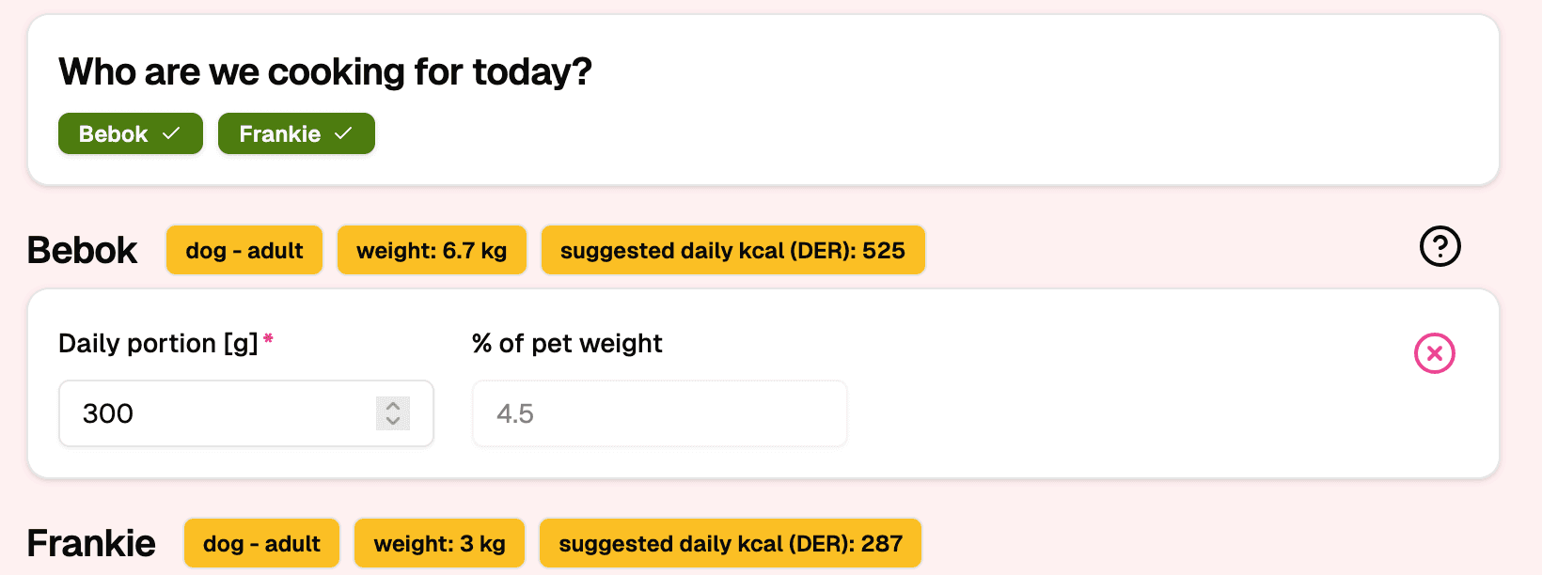This screenshot has width=1542, height=575.
Task: Select the Bebok section heading
Action: click(x=82, y=251)
